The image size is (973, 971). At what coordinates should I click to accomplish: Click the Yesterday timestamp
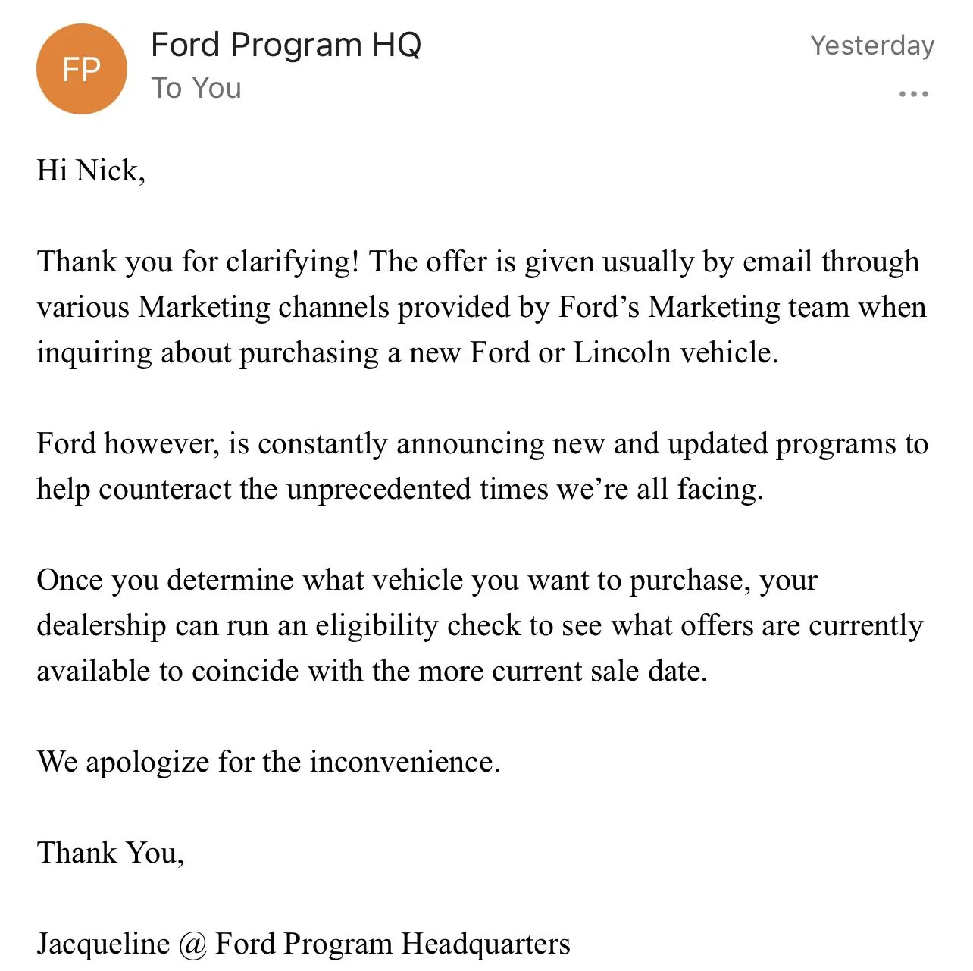(871, 45)
